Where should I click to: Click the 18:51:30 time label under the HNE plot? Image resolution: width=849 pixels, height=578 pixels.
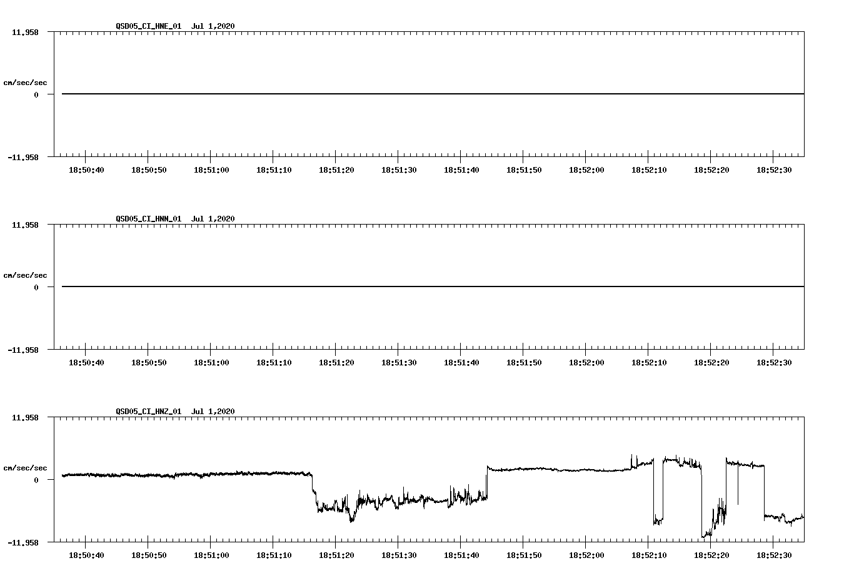[x=399, y=170]
